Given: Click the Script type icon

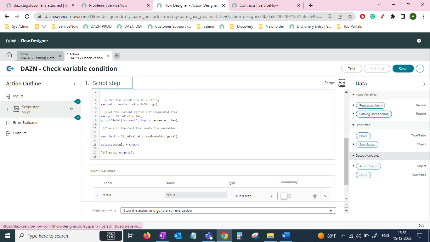Looking at the screenshot, I should (x=342, y=83).
